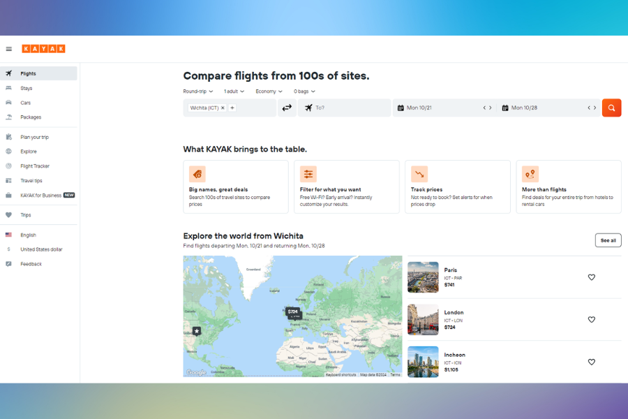Click the swap origin and destination arrows
Screen dimensions: 628x419
click(x=287, y=108)
